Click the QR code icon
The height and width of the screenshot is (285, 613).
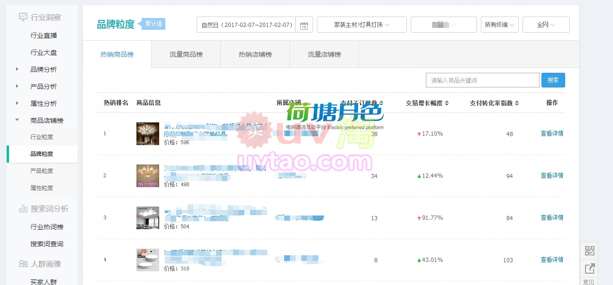(x=589, y=250)
